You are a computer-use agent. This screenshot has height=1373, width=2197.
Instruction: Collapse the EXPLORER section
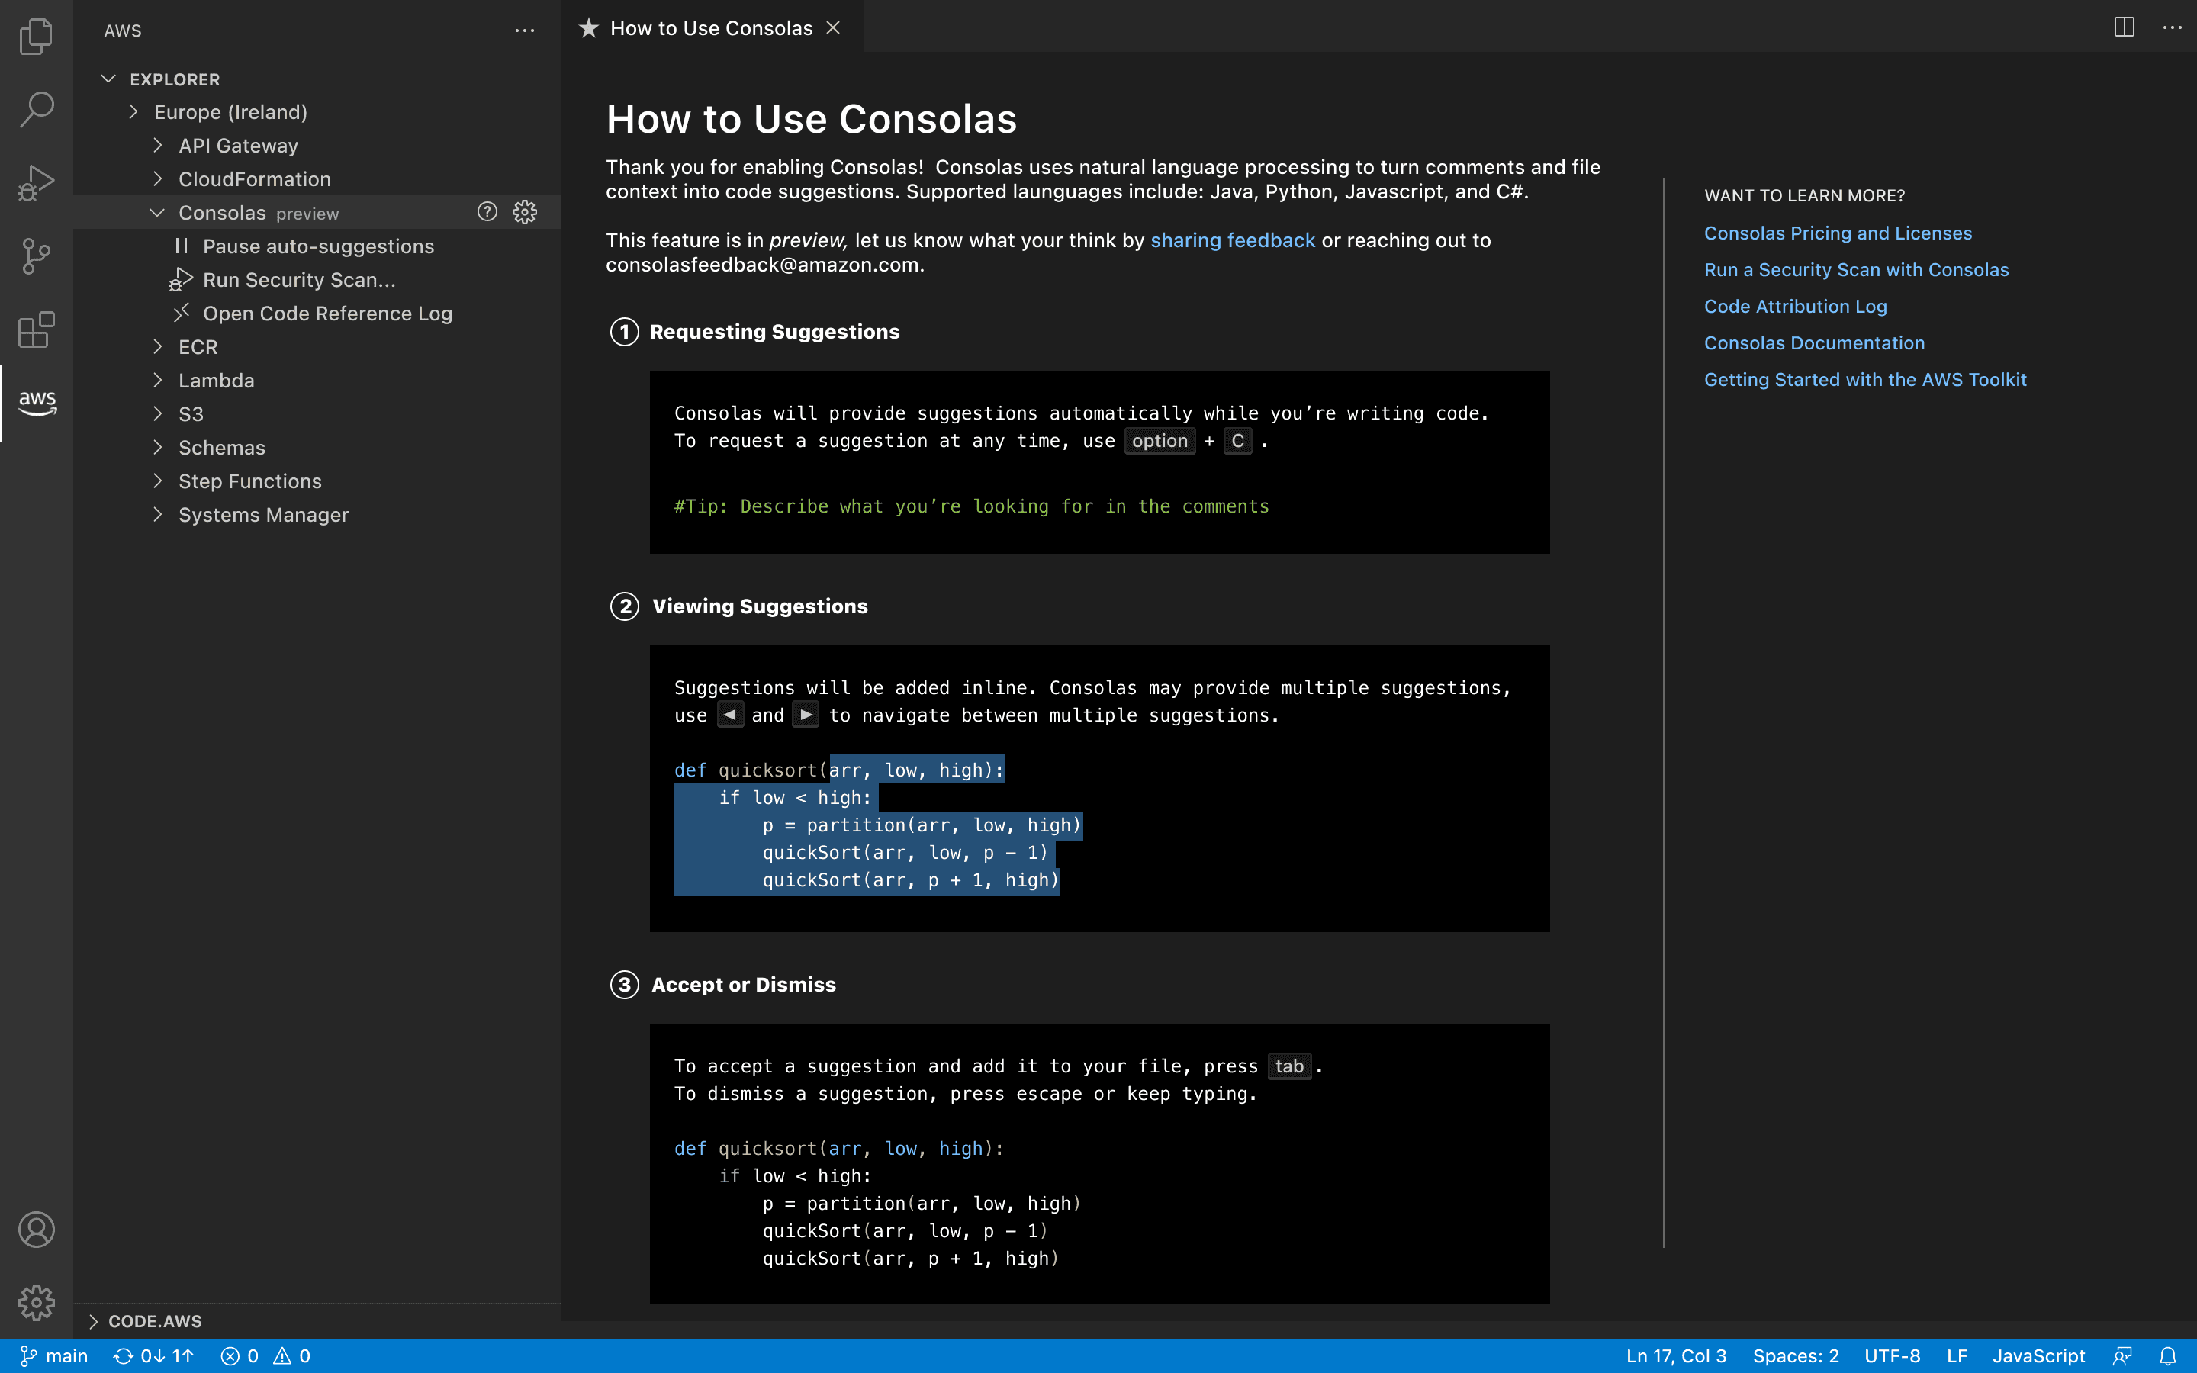tap(108, 79)
